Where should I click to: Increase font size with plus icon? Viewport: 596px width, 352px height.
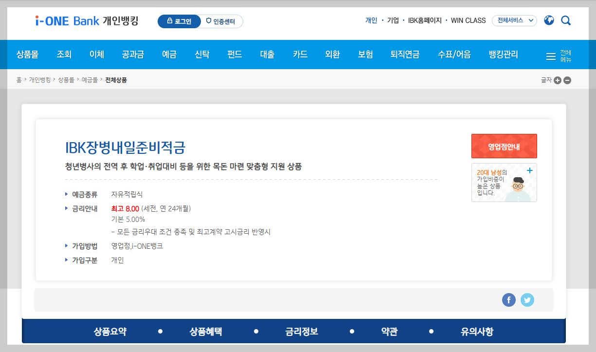pos(558,80)
